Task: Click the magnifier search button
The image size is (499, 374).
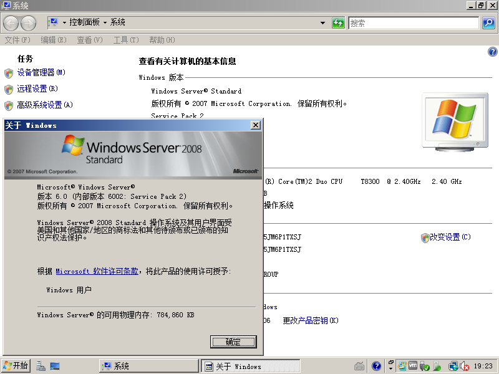Action: (x=488, y=23)
